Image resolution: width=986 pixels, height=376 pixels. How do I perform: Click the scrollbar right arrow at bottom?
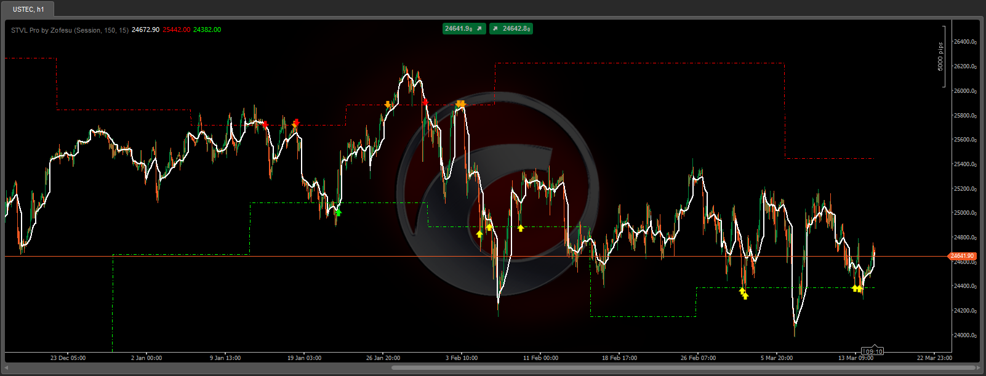tap(980, 368)
